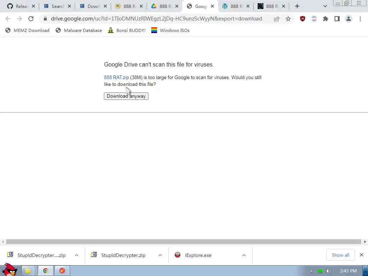Close the GitHub Releases tab
Image resolution: width=368 pixels, height=276 pixels.
click(33, 6)
